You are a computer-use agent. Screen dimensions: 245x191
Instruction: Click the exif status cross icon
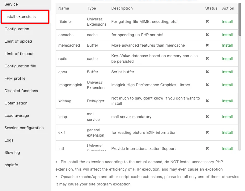[207, 132]
